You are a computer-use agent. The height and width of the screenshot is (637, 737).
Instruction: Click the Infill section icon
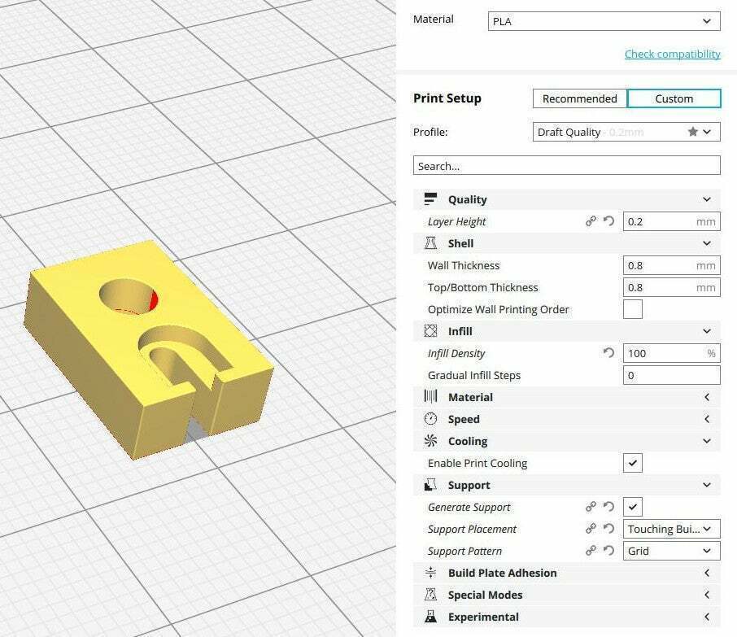click(x=430, y=331)
